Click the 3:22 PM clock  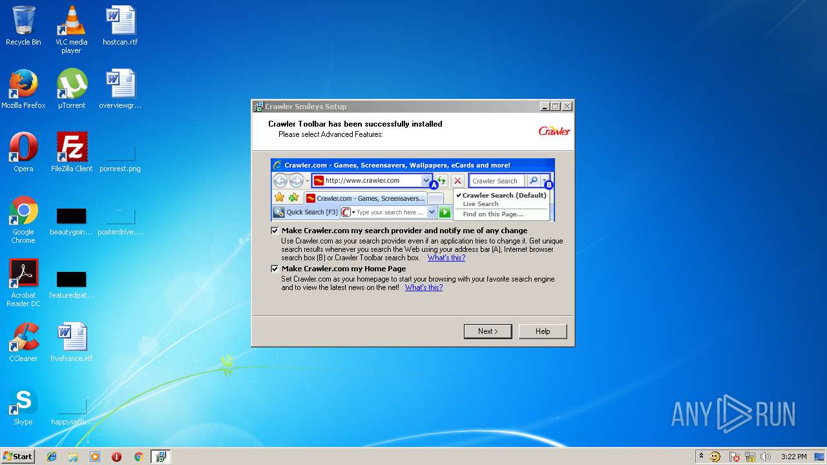(x=793, y=457)
